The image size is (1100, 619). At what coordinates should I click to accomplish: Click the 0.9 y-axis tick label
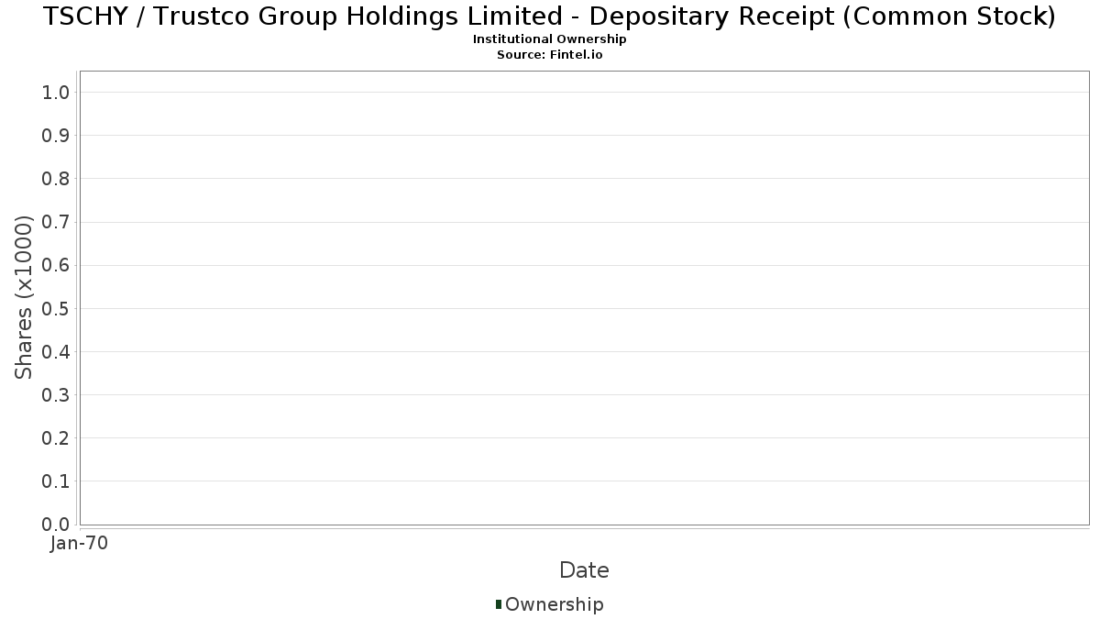[x=56, y=136]
